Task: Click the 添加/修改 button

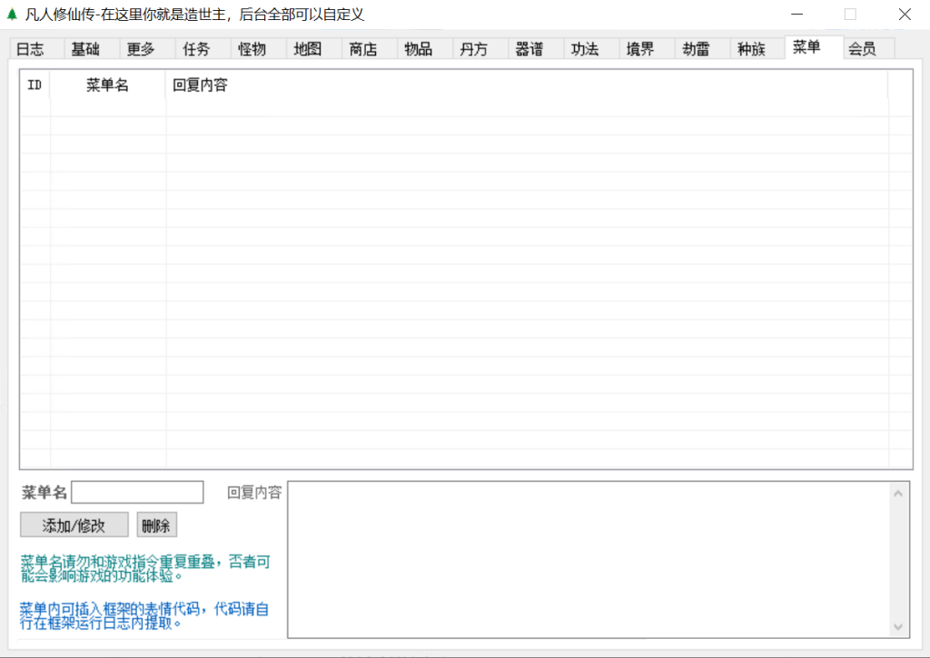Action: tap(74, 525)
